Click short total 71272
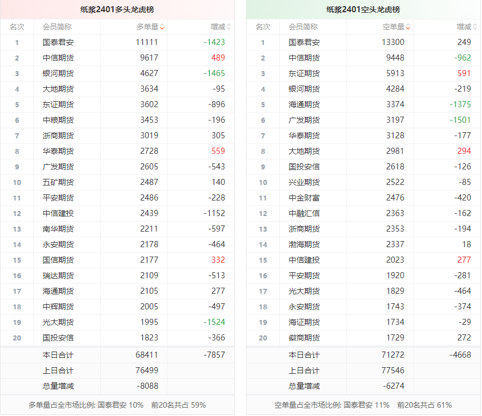The width and height of the screenshot is (482, 416). [x=393, y=355]
